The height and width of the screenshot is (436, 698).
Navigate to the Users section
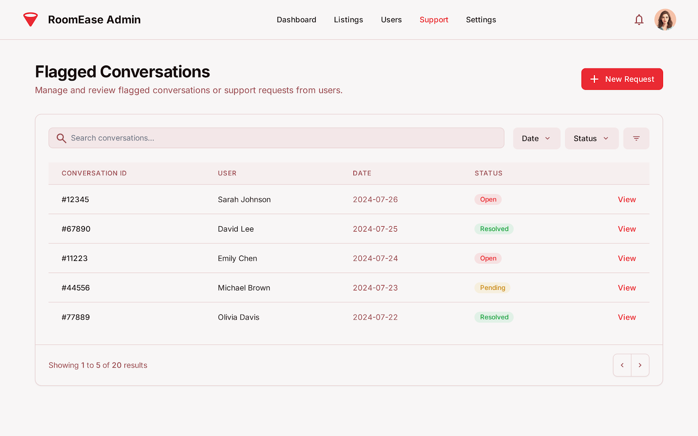click(x=391, y=20)
